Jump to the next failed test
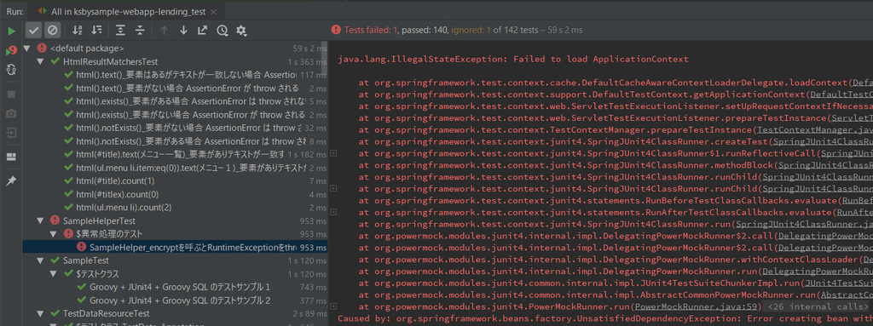The image size is (873, 326). pos(183,31)
